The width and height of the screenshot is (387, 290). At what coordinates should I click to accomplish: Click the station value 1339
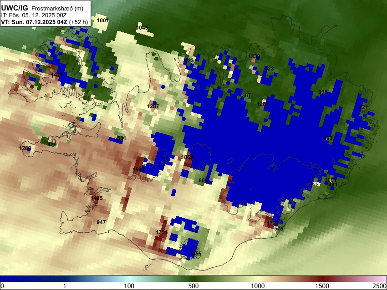[x=254, y=56]
